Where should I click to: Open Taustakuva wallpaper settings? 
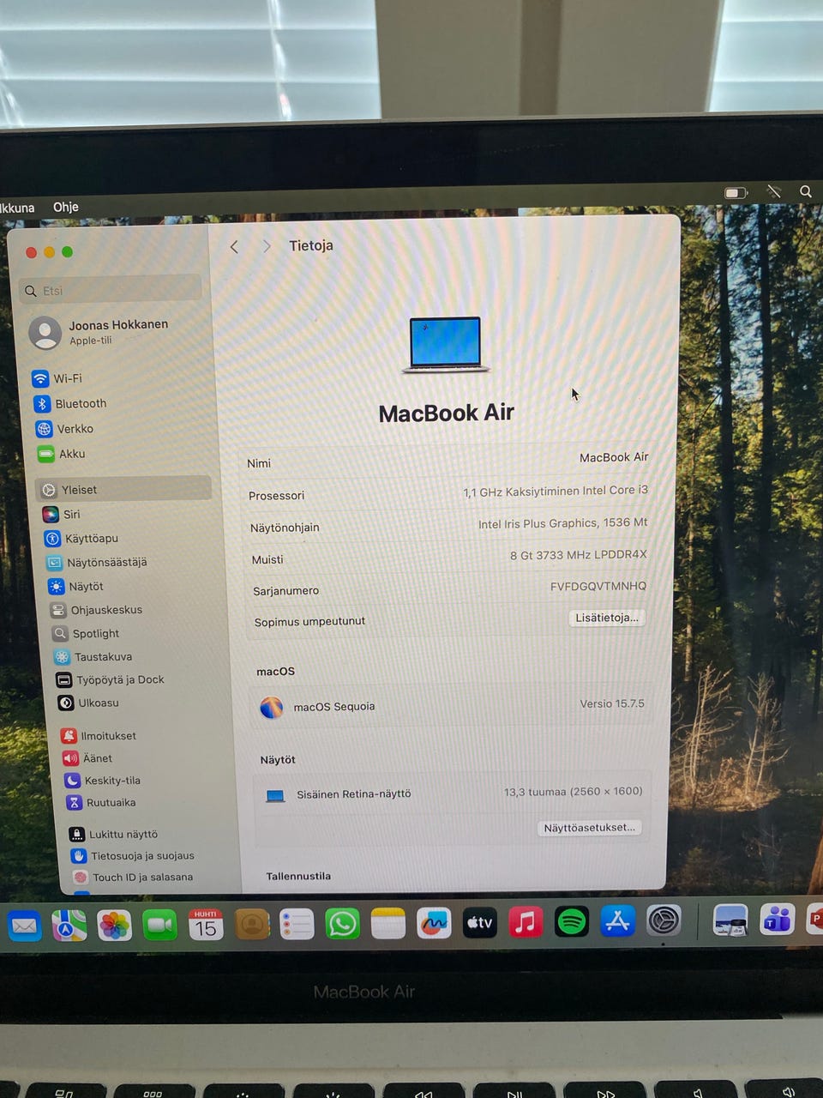click(93, 656)
